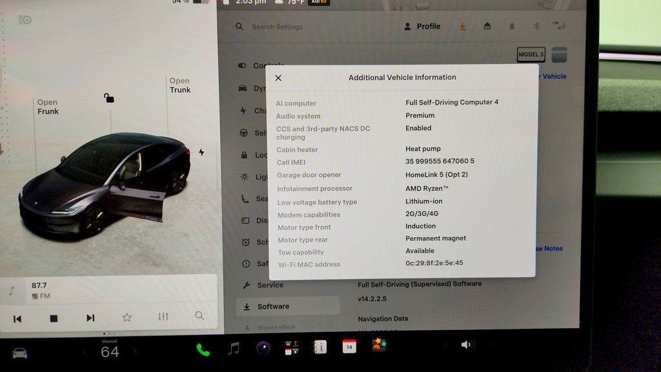The image size is (661, 372).
Task: Open the Service settings menu item
Action: pyautogui.click(x=262, y=285)
